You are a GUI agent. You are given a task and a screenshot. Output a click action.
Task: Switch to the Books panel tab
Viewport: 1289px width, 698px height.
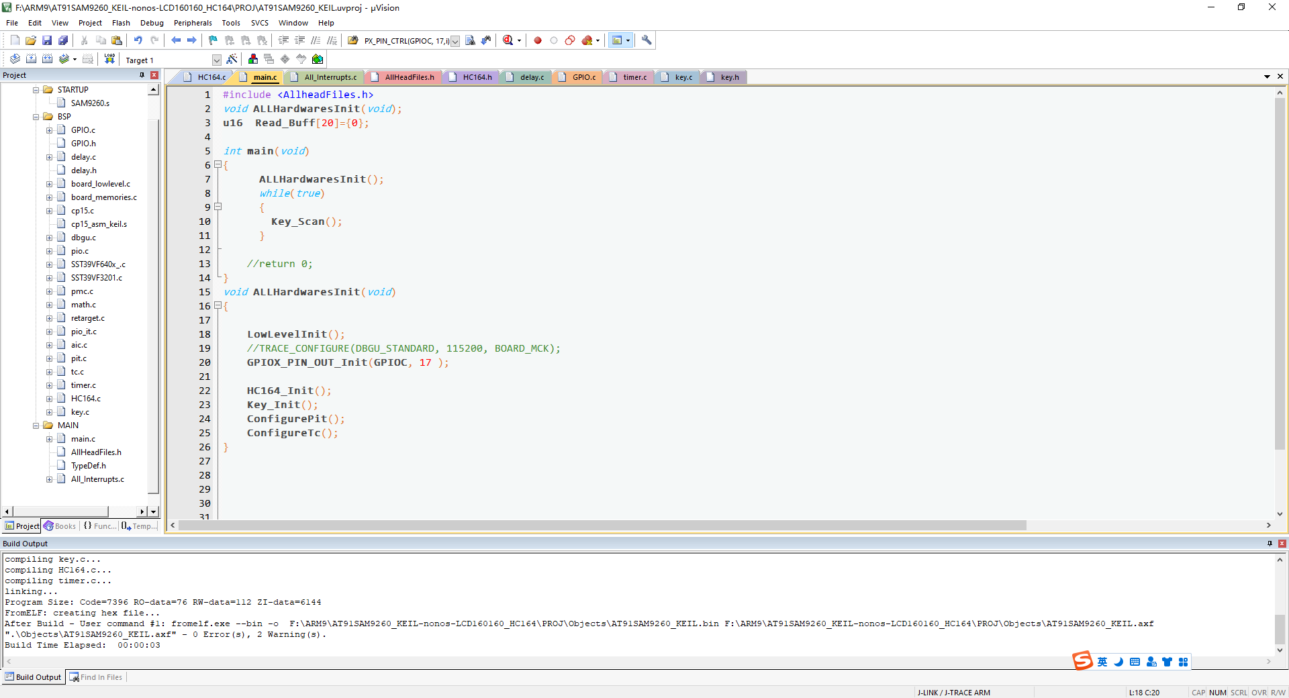click(60, 526)
